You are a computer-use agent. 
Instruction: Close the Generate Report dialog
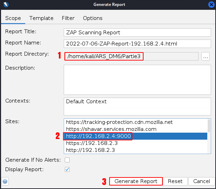211,5
